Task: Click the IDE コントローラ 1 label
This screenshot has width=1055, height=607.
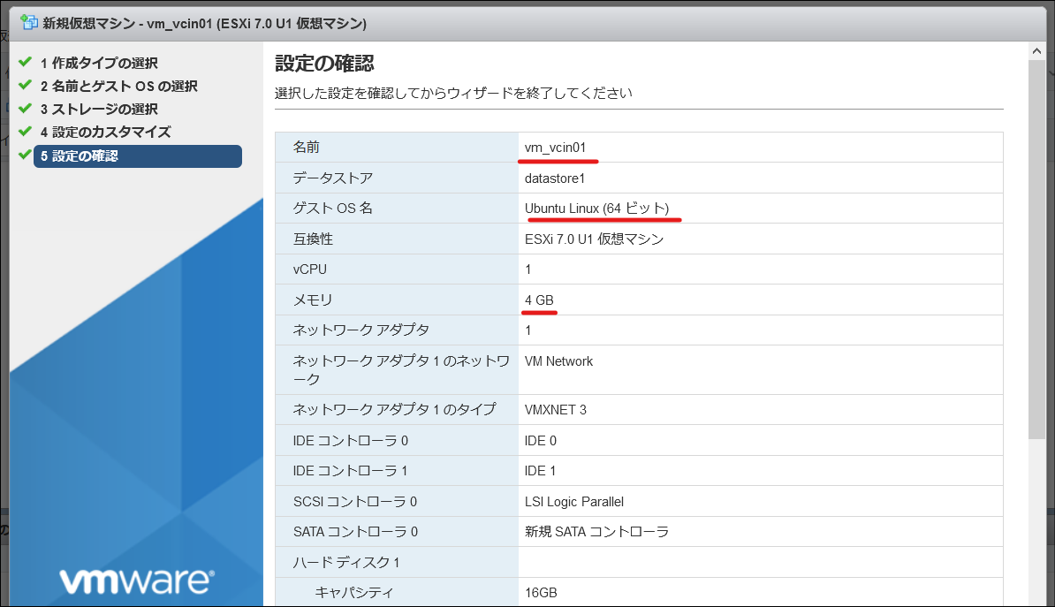Action: (x=350, y=471)
